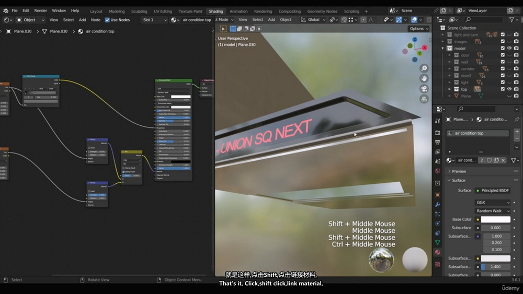Open the Modifiers wrench tab

pyautogui.click(x=438, y=204)
